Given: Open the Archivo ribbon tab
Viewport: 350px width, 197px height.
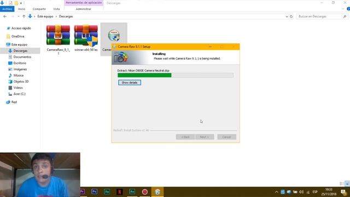Looking at the screenshot, I should tap(7, 9).
